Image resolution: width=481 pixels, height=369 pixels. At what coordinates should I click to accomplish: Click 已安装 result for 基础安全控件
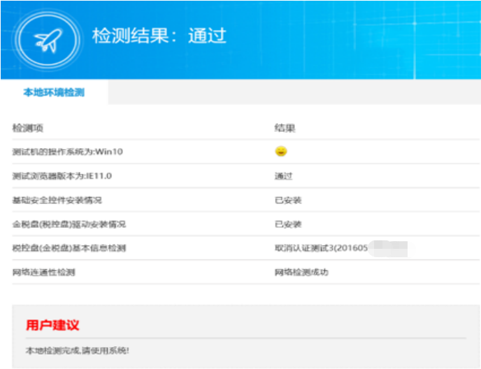click(288, 200)
